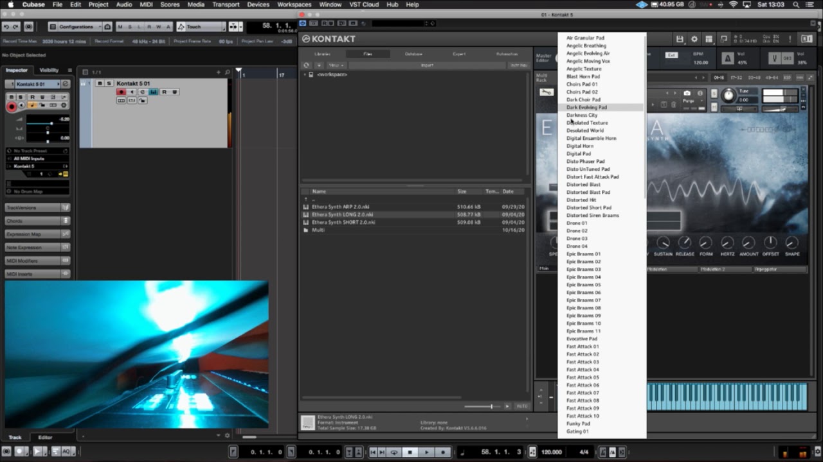Viewport: 823px width, 462px height.
Task: Click the undo arrow in Cubase toolbar
Action: 6,27
